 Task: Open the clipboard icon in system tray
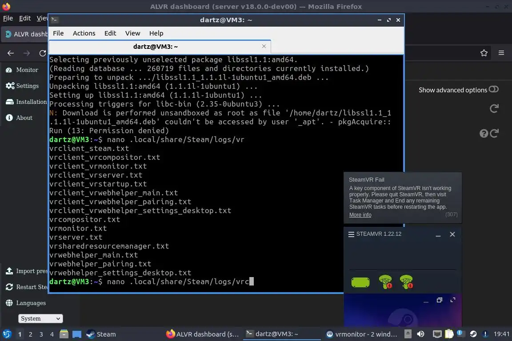click(449, 334)
